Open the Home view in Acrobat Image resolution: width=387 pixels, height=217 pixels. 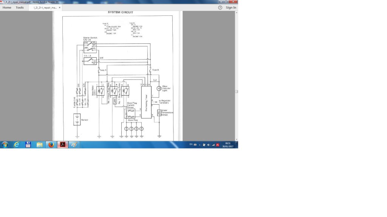pyautogui.click(x=7, y=8)
